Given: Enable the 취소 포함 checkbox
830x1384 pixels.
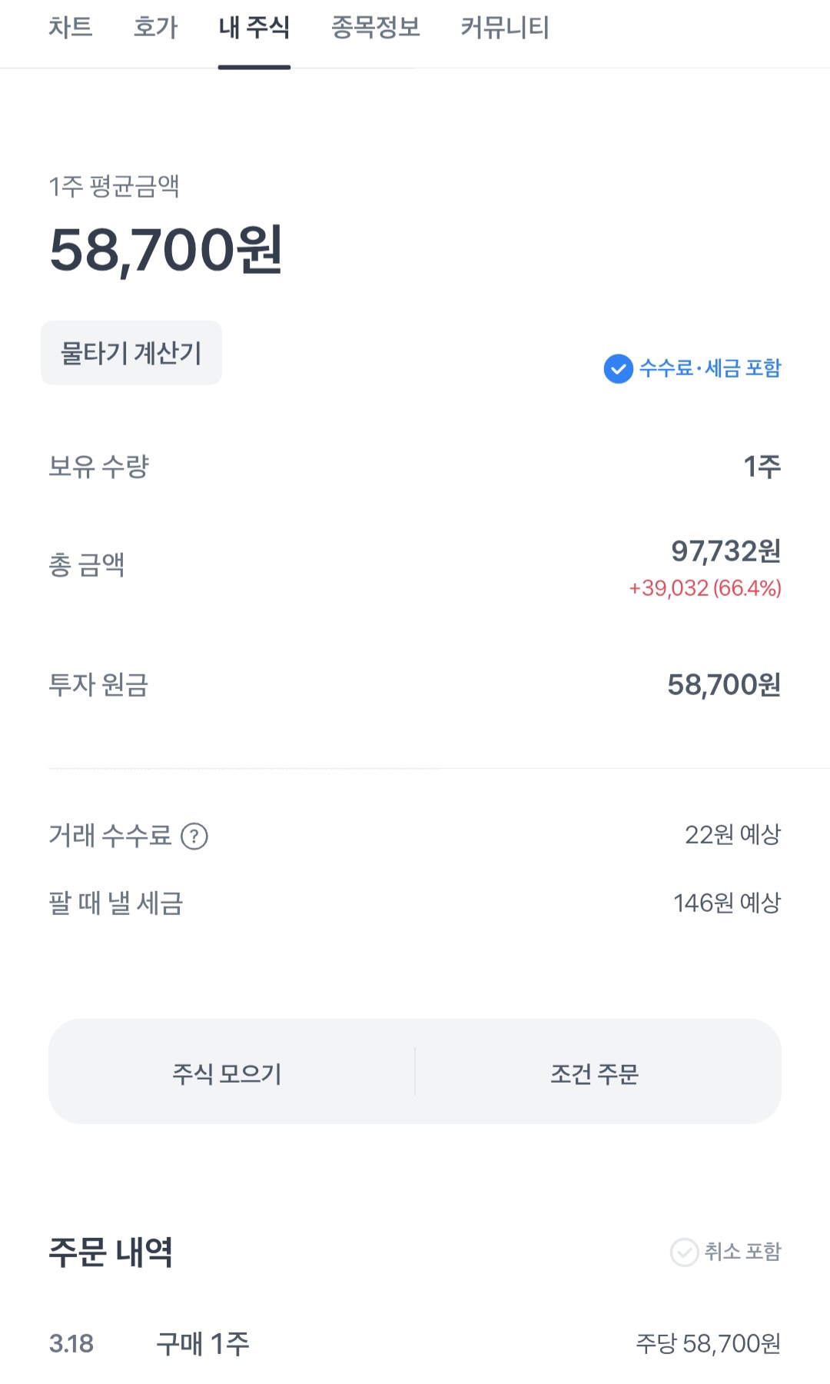Looking at the screenshot, I should tap(684, 1253).
